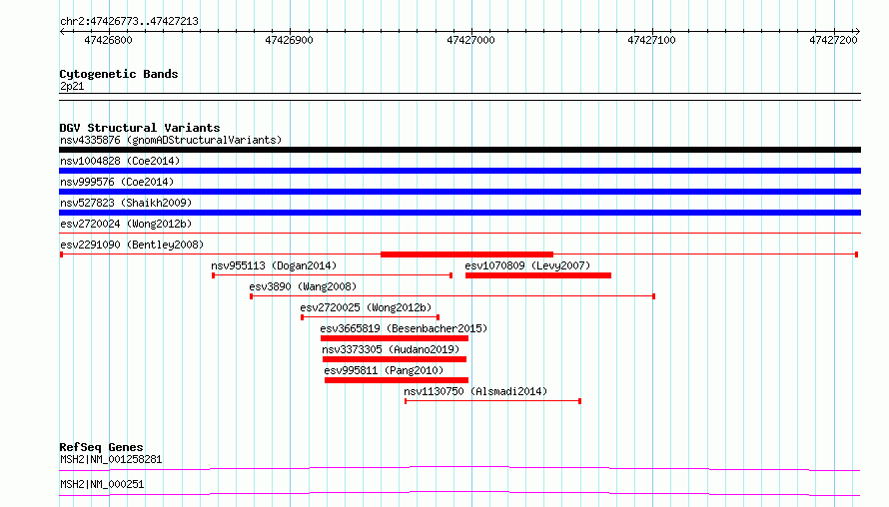Image resolution: width=889 pixels, height=507 pixels.
Task: Click the 2p21 cytogenetic band bar
Action: [x=459, y=97]
